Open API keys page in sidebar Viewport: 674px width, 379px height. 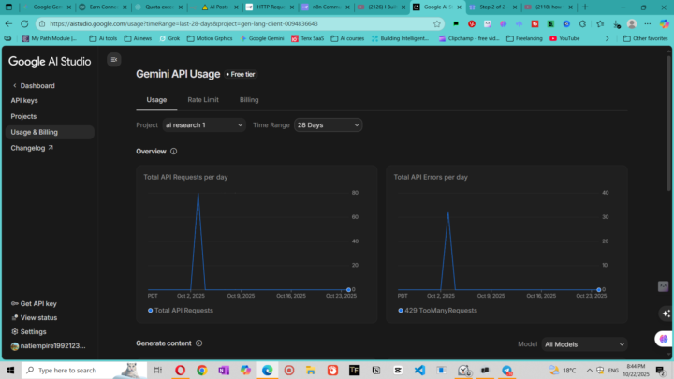coord(24,100)
